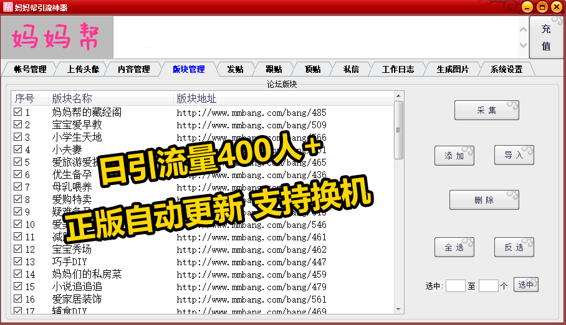
Task: Switch to the 顶贴 tab
Action: click(x=312, y=69)
